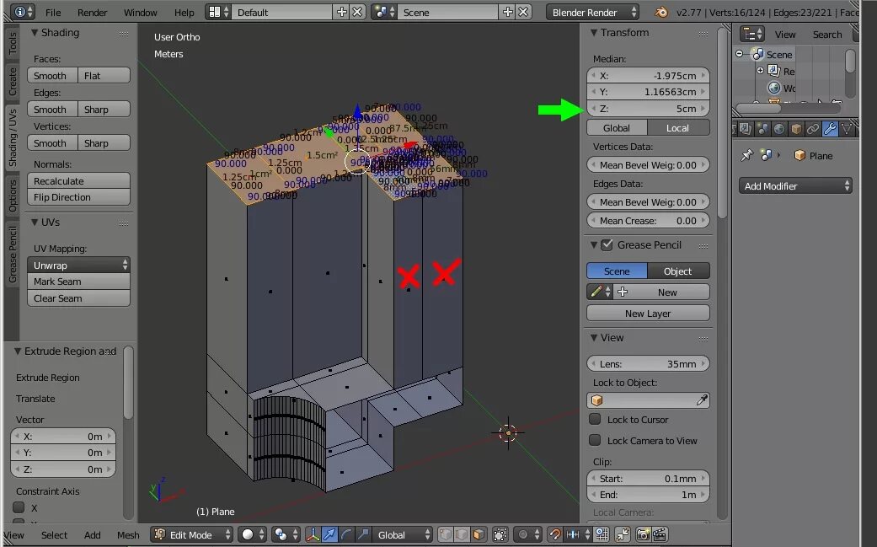Add a new scene with plus icon
Image resolution: width=877 pixels, height=547 pixels.
pos(507,12)
